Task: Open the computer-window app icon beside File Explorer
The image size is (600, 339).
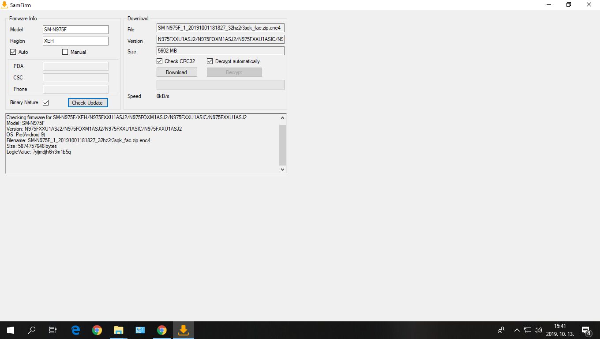Action: pyautogui.click(x=140, y=330)
